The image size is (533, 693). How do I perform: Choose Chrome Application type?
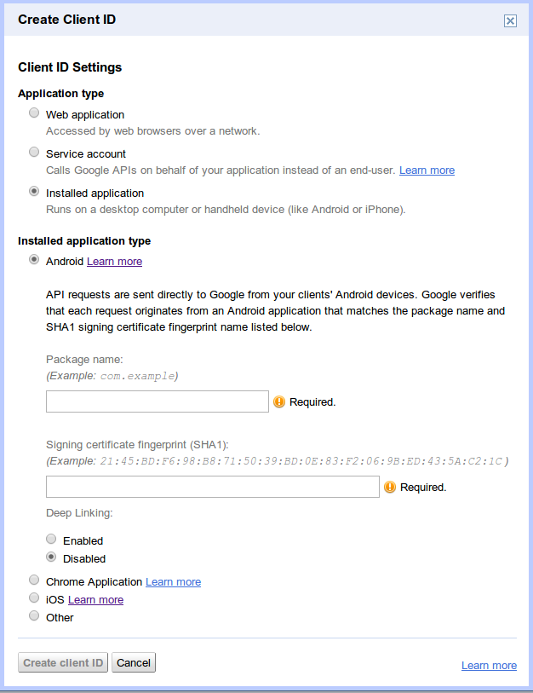coord(34,580)
